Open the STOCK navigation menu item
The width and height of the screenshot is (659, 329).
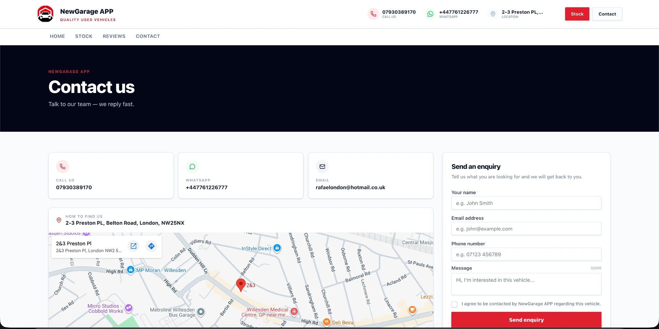(x=84, y=36)
